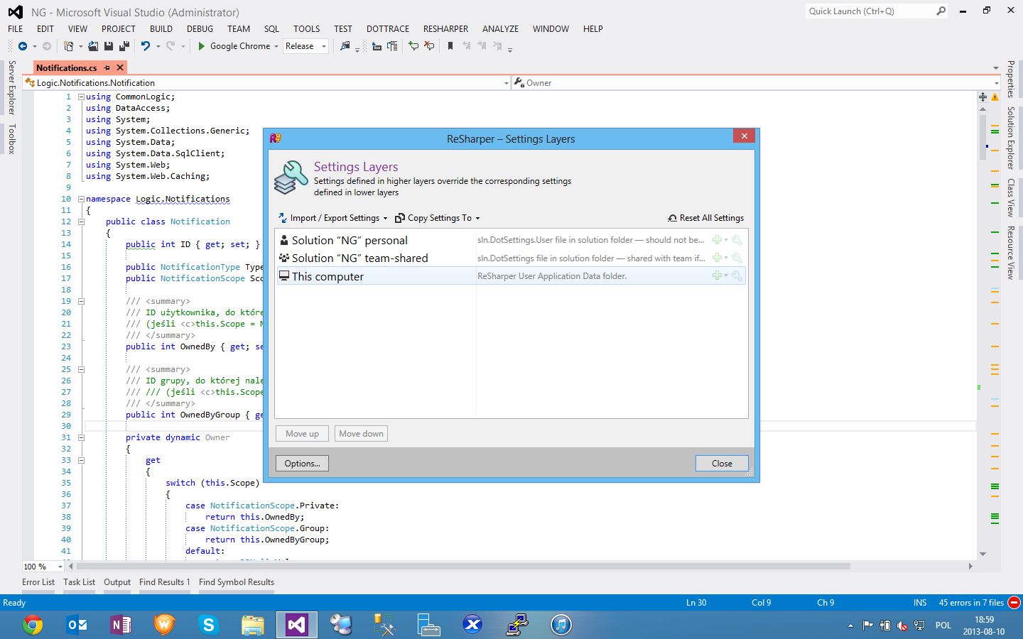Viewport: 1023px width, 639px height.
Task: Click the '45 errors in 7 files' status text
Action: [971, 603]
